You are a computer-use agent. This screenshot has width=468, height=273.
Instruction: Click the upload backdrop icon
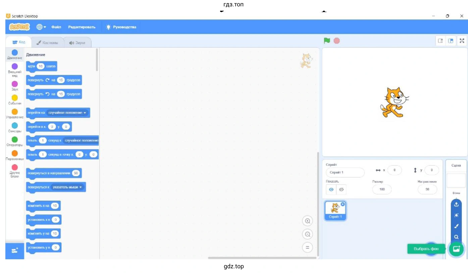point(456,204)
